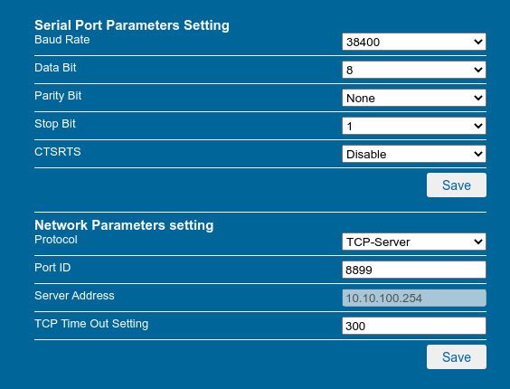The image size is (510, 389).
Task: Focus the Port ID input field
Action: click(x=414, y=270)
